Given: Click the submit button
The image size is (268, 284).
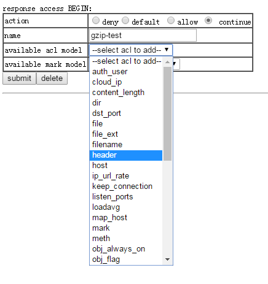Looking at the screenshot, I should pyautogui.click(x=19, y=78).
